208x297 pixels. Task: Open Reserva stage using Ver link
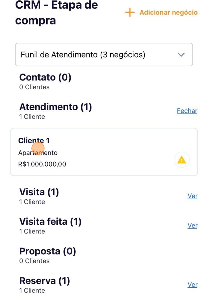[192, 285]
